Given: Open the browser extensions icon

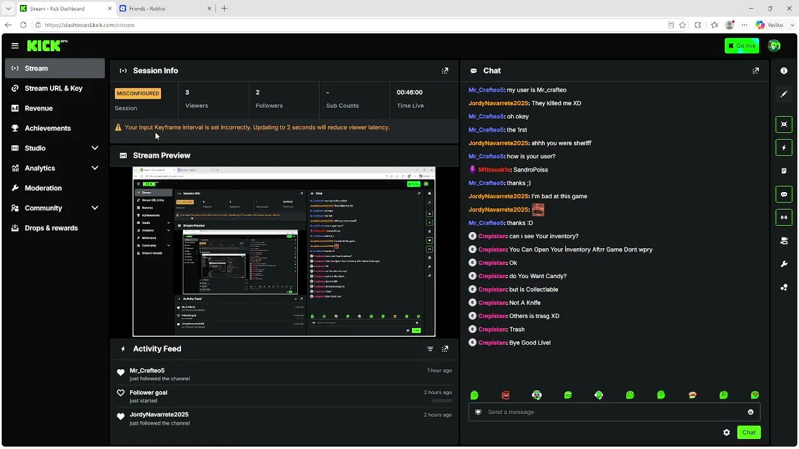Looking at the screenshot, I should click(698, 25).
